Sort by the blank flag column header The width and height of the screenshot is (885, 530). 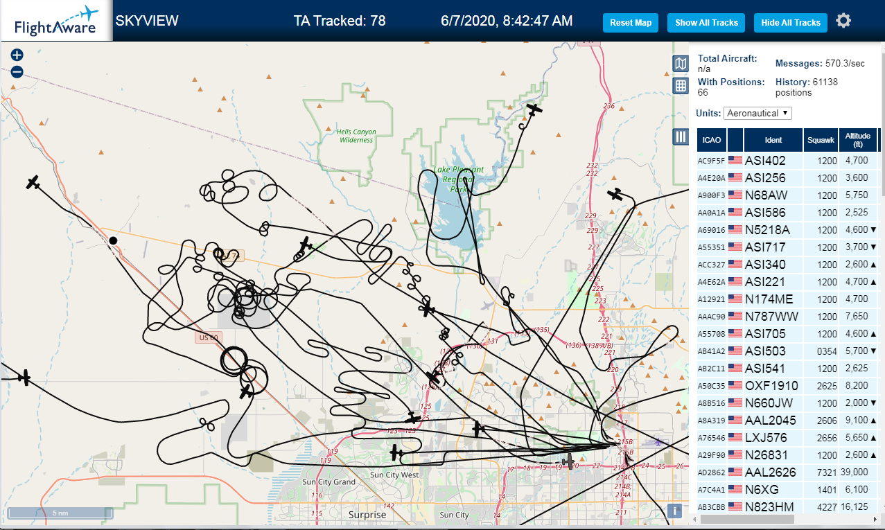735,140
